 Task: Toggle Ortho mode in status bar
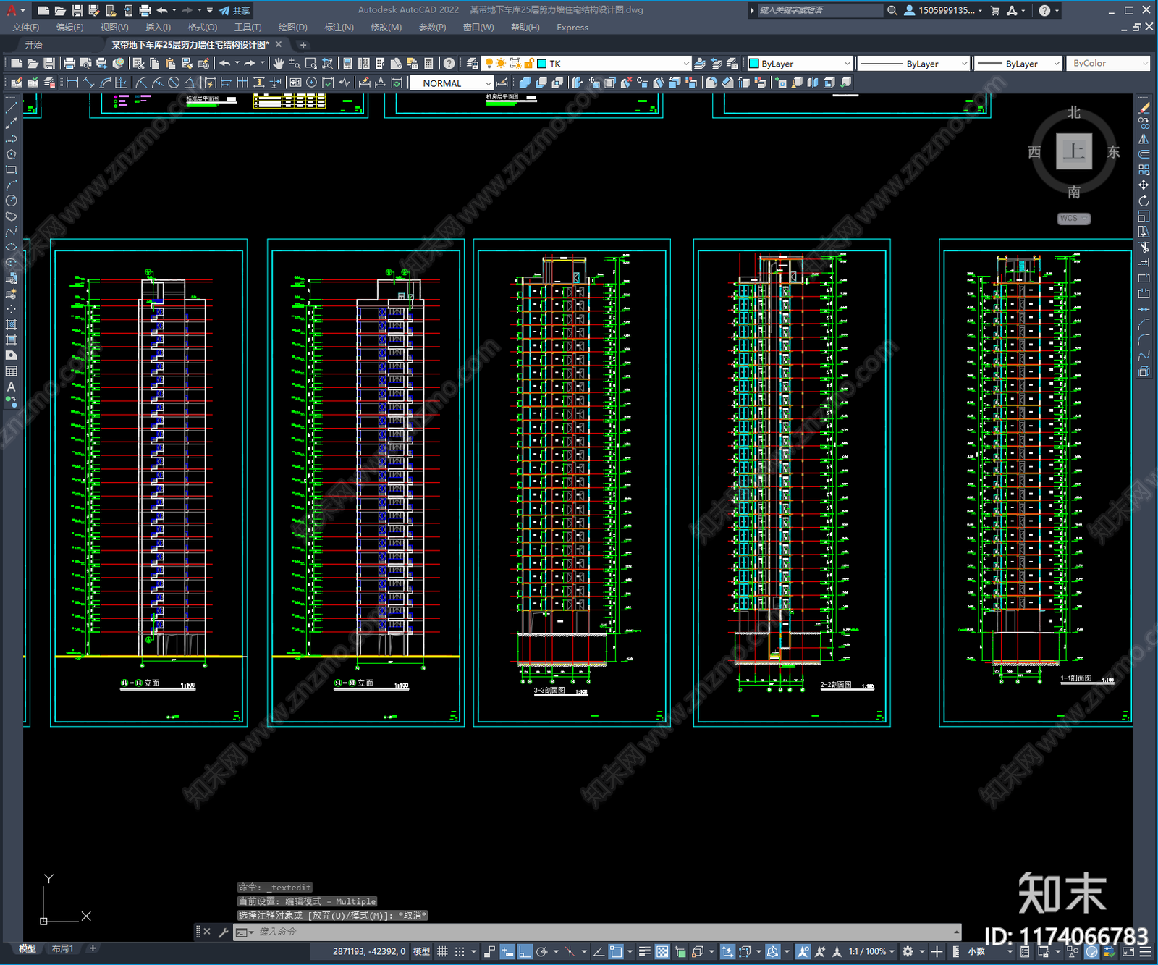[x=525, y=951]
